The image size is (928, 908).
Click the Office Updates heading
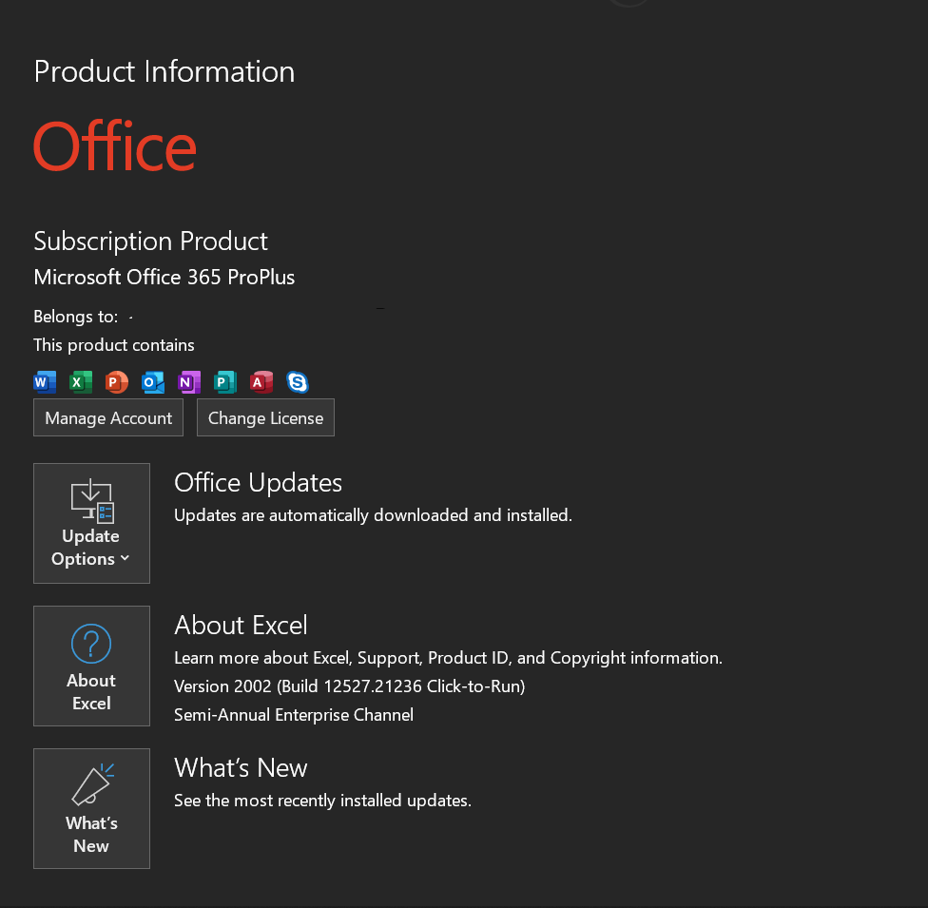point(258,482)
